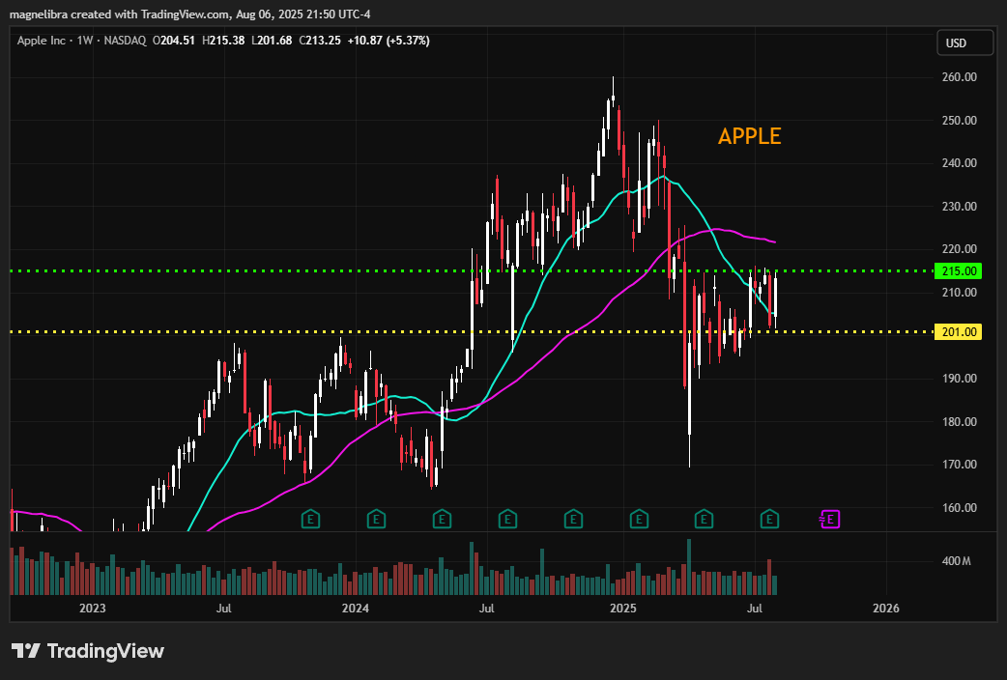
Task: Click the TradingView logo at the bottom
Action: point(88,651)
